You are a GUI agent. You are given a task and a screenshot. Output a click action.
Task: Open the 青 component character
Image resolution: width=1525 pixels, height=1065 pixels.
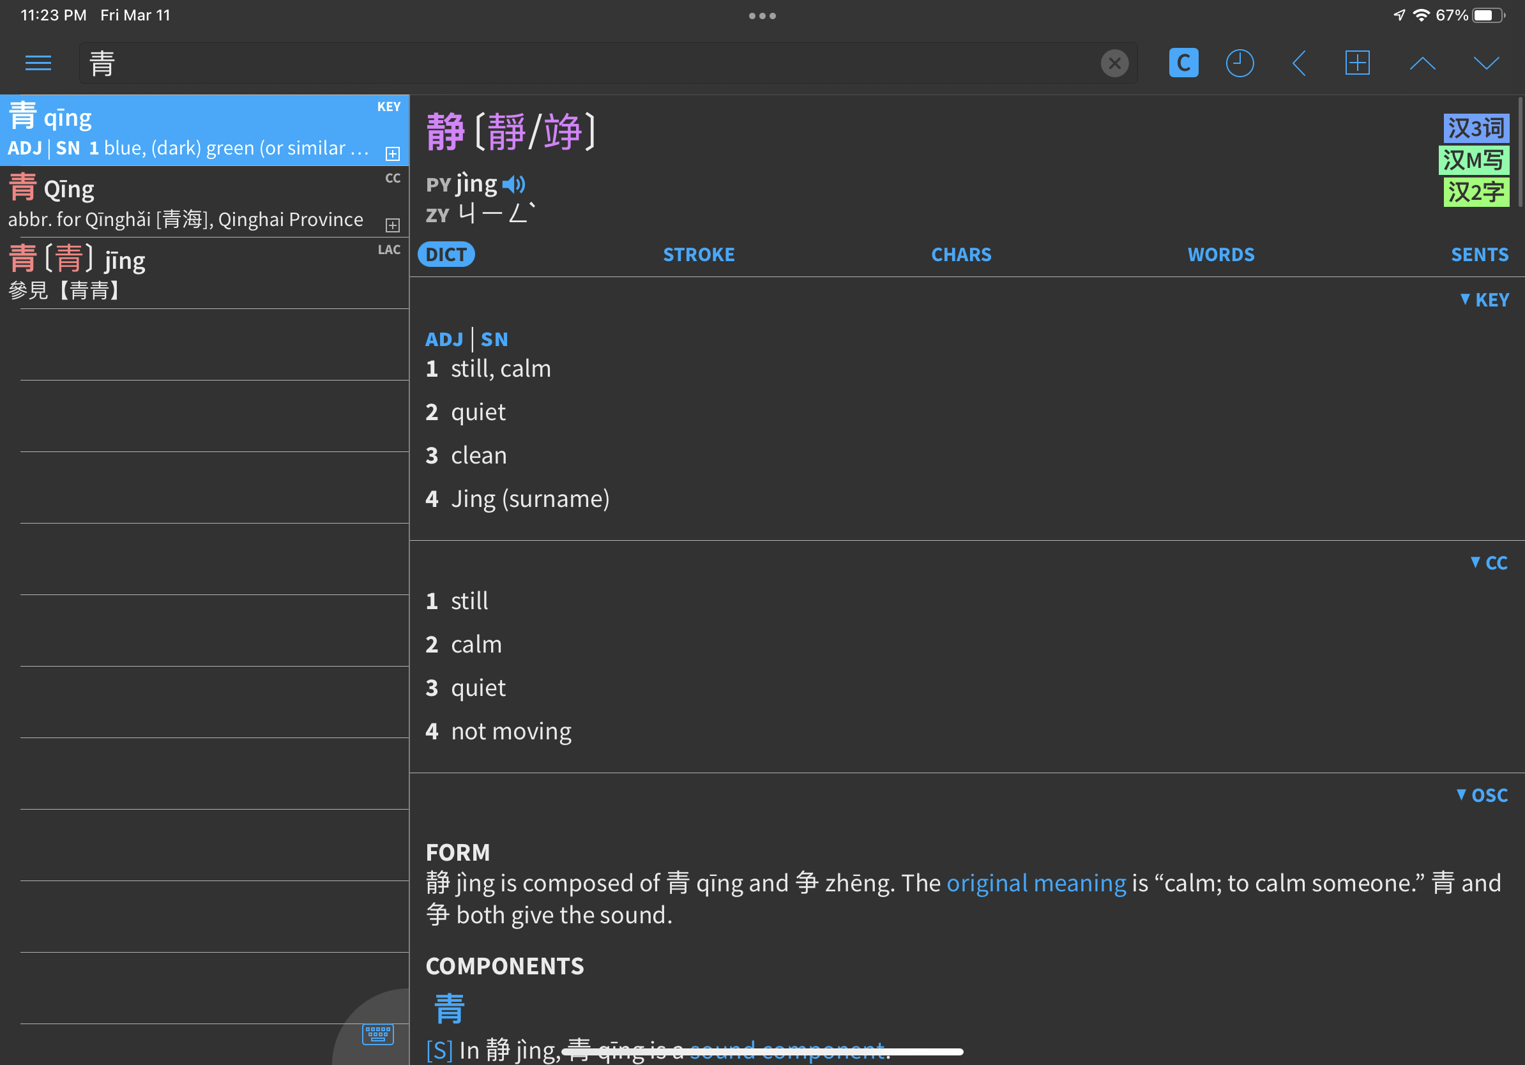pos(449,1009)
